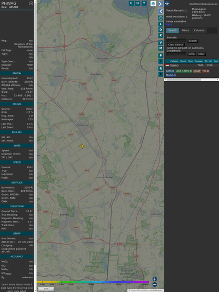The height and width of the screenshot is (292, 219).
Task: Toggle the L labels button
Action: coord(161,24)
